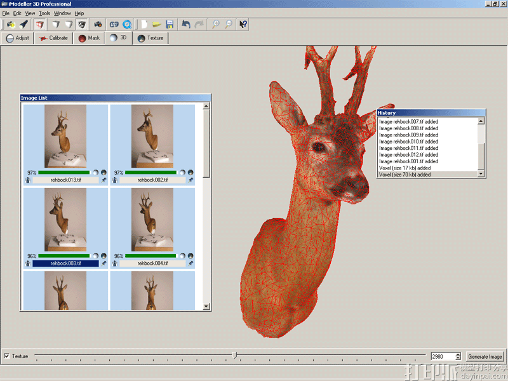
Task: Zoom out with the minus magnifier icon
Action: (x=229, y=24)
